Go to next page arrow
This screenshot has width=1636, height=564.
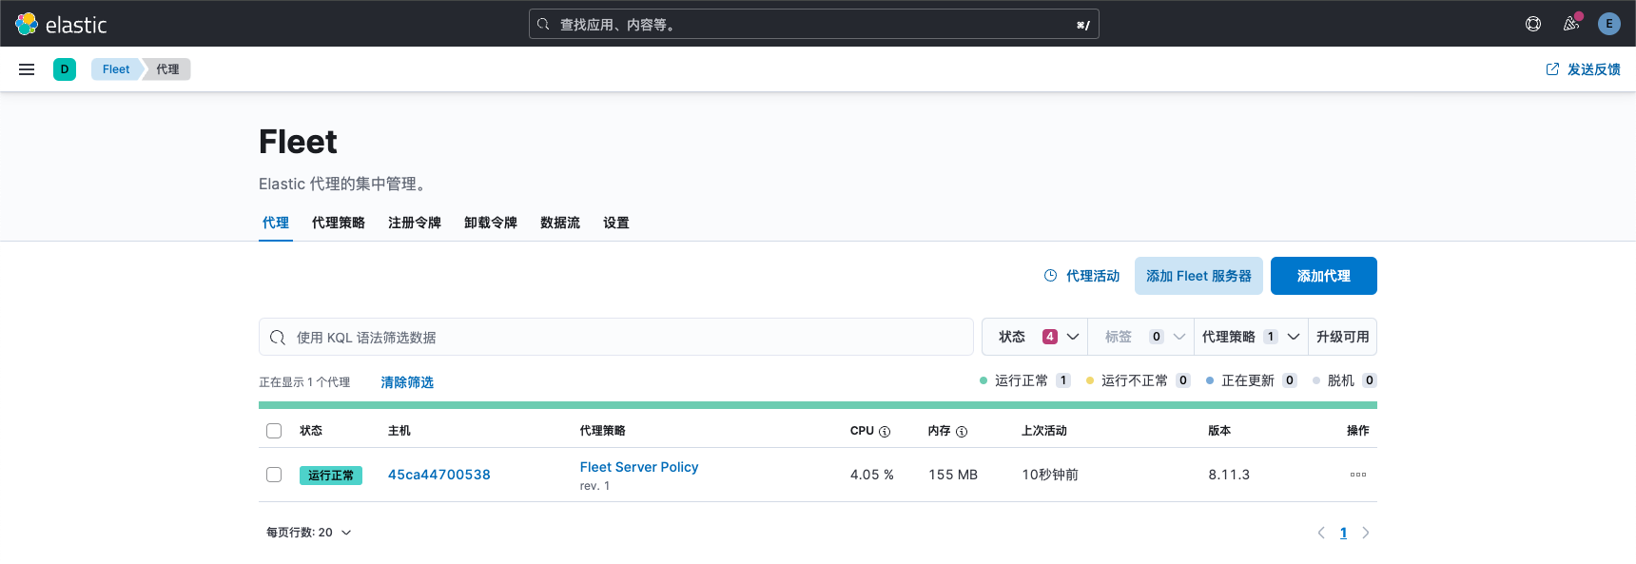tap(1366, 533)
